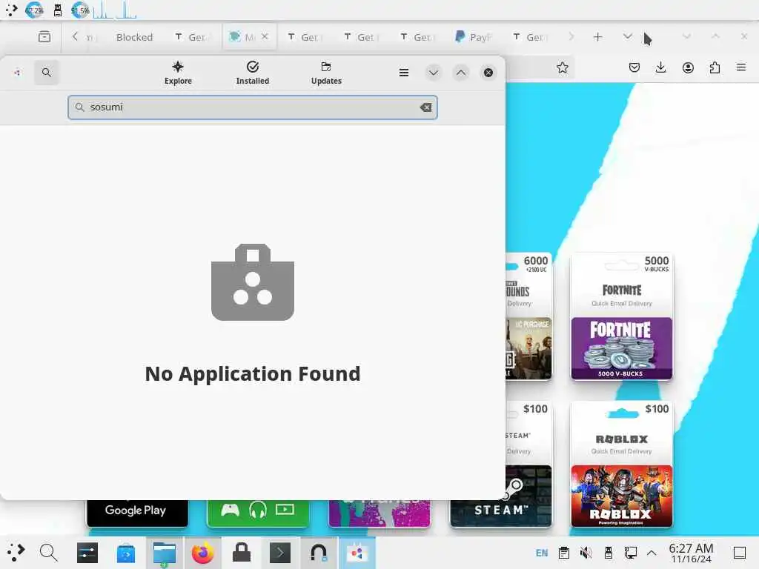List all tabs with the dropdown arrow
The image size is (759, 569).
627,37
